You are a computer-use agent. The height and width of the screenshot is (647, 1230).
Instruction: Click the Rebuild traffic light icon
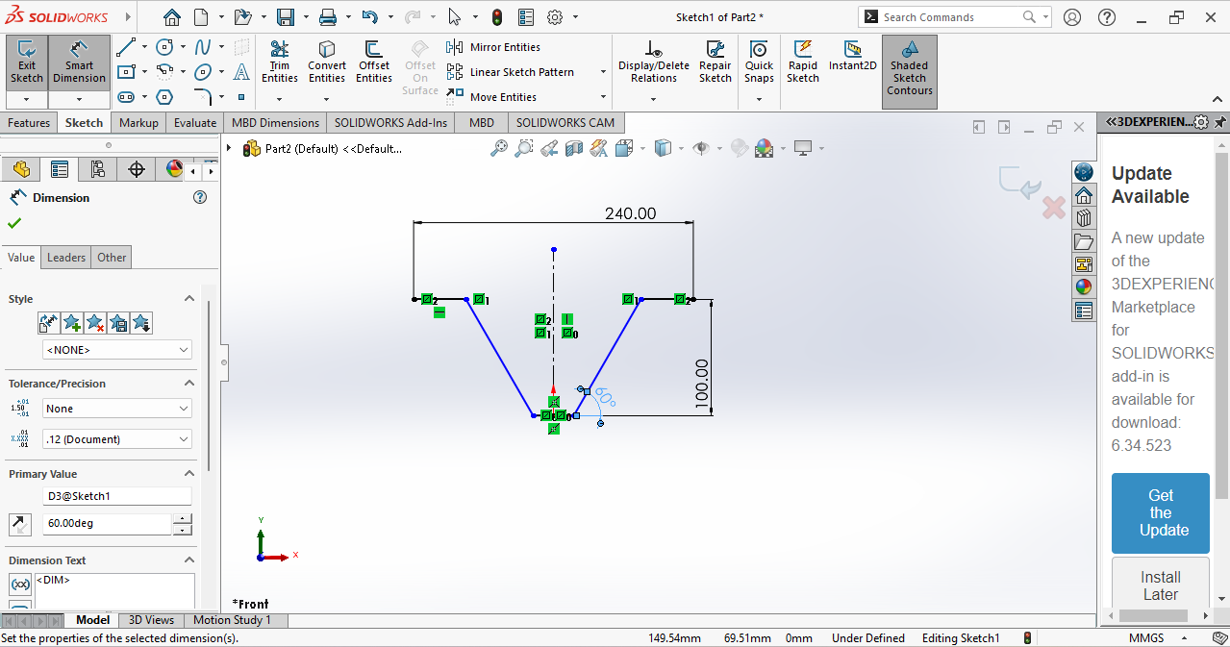pos(496,17)
